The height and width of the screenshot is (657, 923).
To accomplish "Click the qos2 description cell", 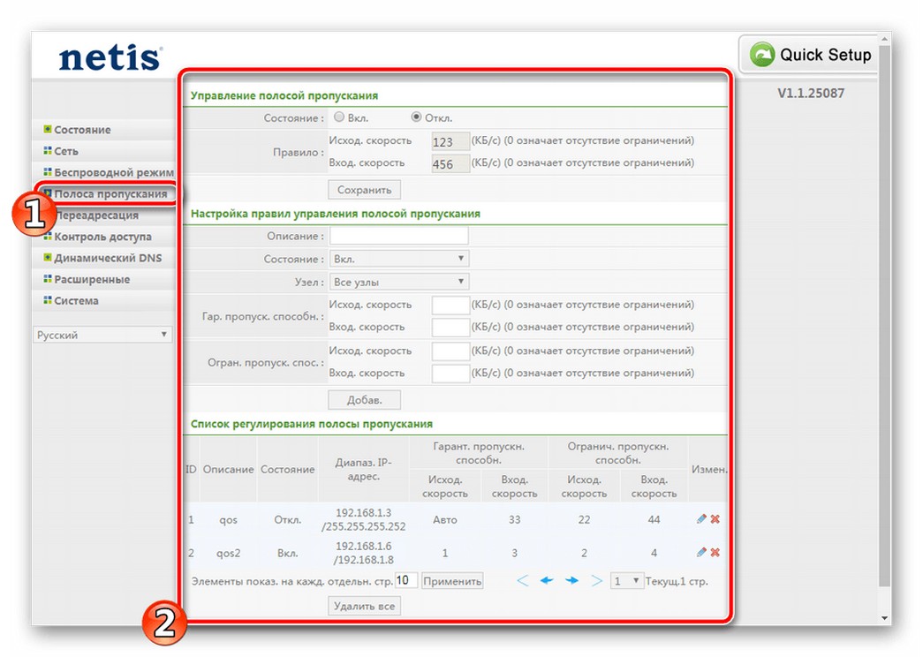I will coord(229,553).
